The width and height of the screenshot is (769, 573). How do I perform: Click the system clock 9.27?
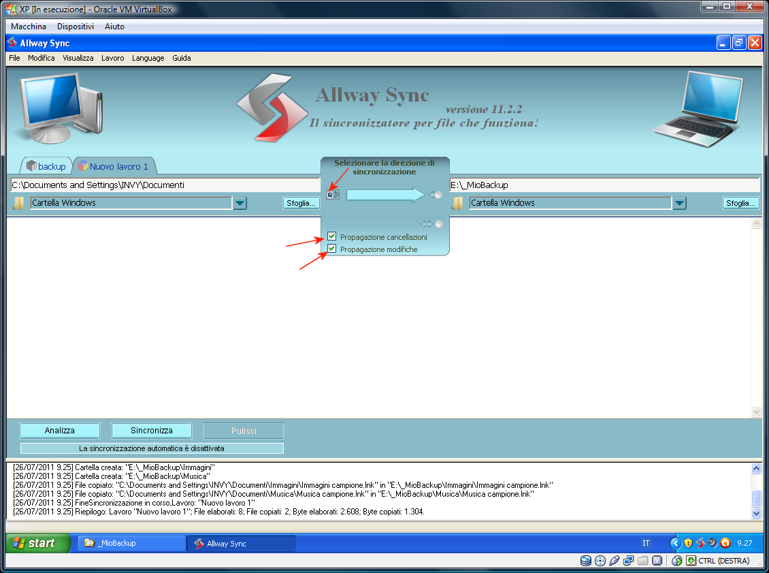point(745,543)
